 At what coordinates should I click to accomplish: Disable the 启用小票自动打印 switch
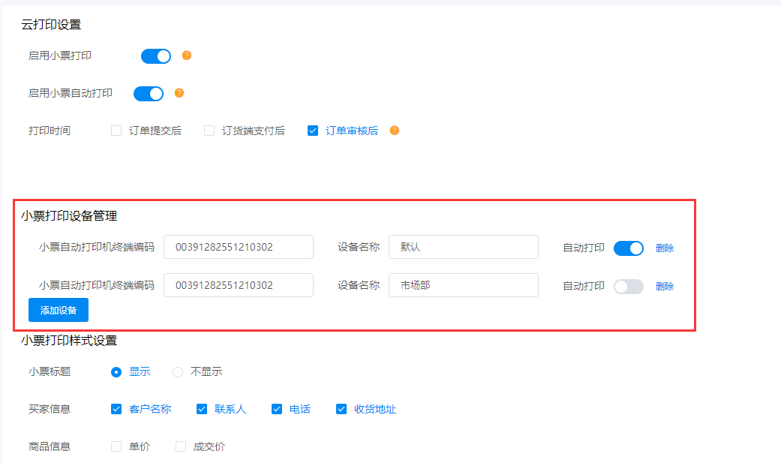[149, 94]
